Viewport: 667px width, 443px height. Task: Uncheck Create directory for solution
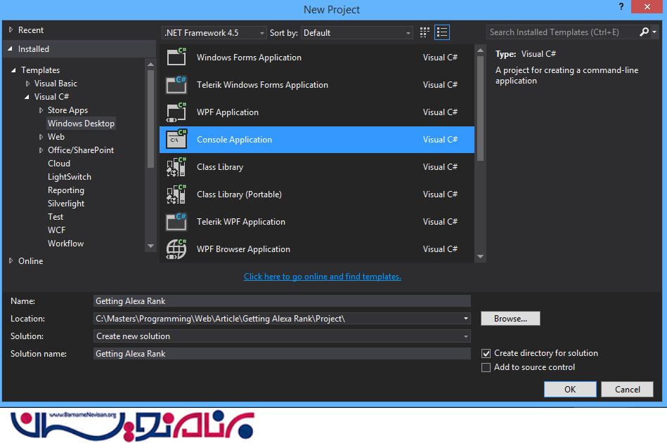tap(486, 354)
